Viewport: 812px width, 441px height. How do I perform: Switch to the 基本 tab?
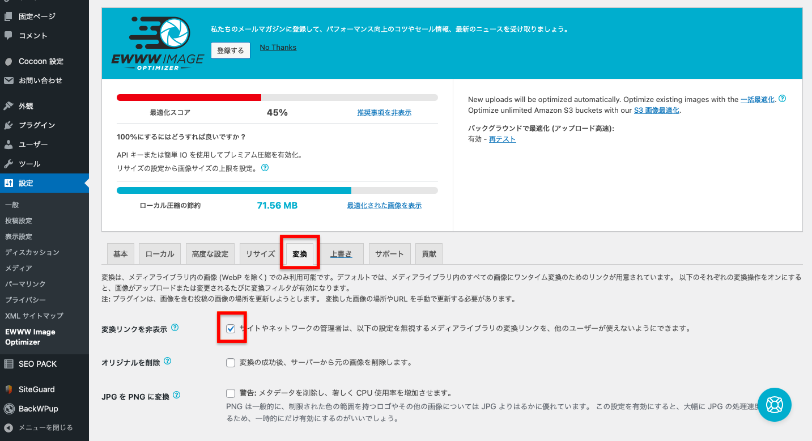click(121, 254)
